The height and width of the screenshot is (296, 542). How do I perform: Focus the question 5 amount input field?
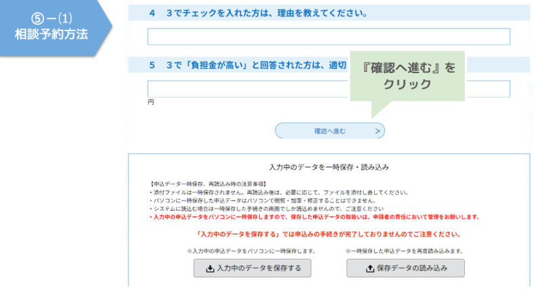(329, 89)
